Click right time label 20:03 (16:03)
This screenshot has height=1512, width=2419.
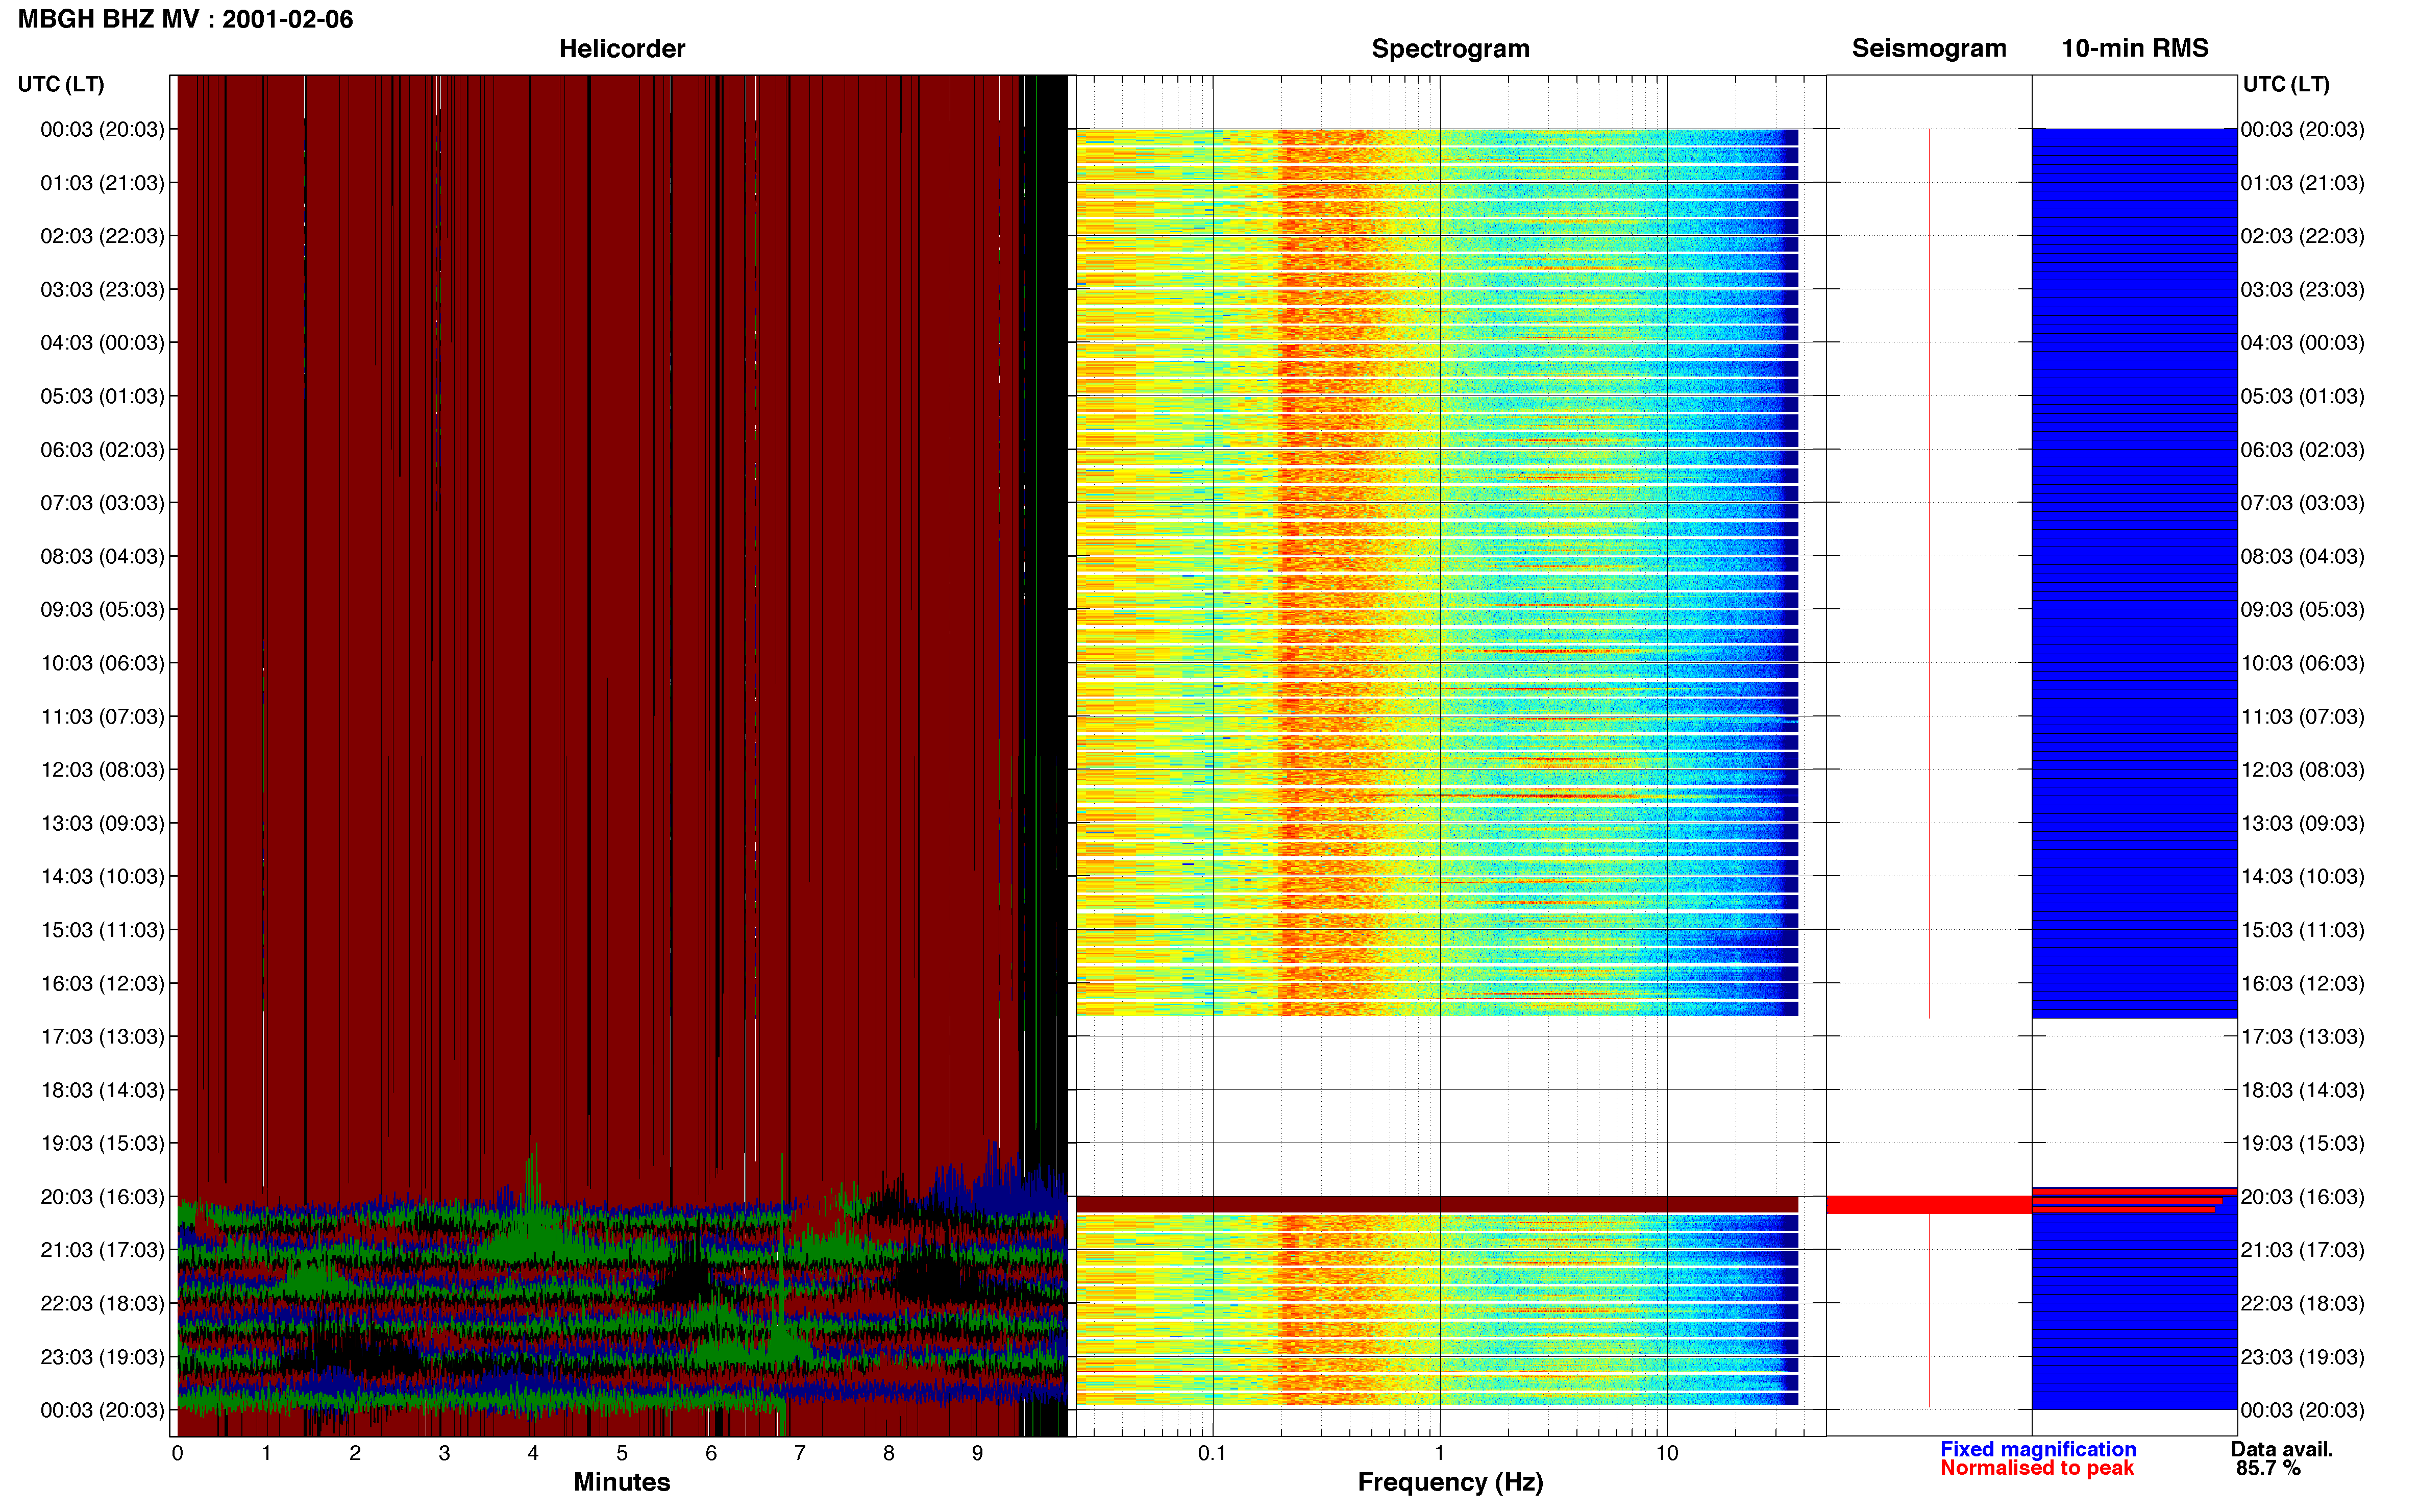tap(2302, 1196)
